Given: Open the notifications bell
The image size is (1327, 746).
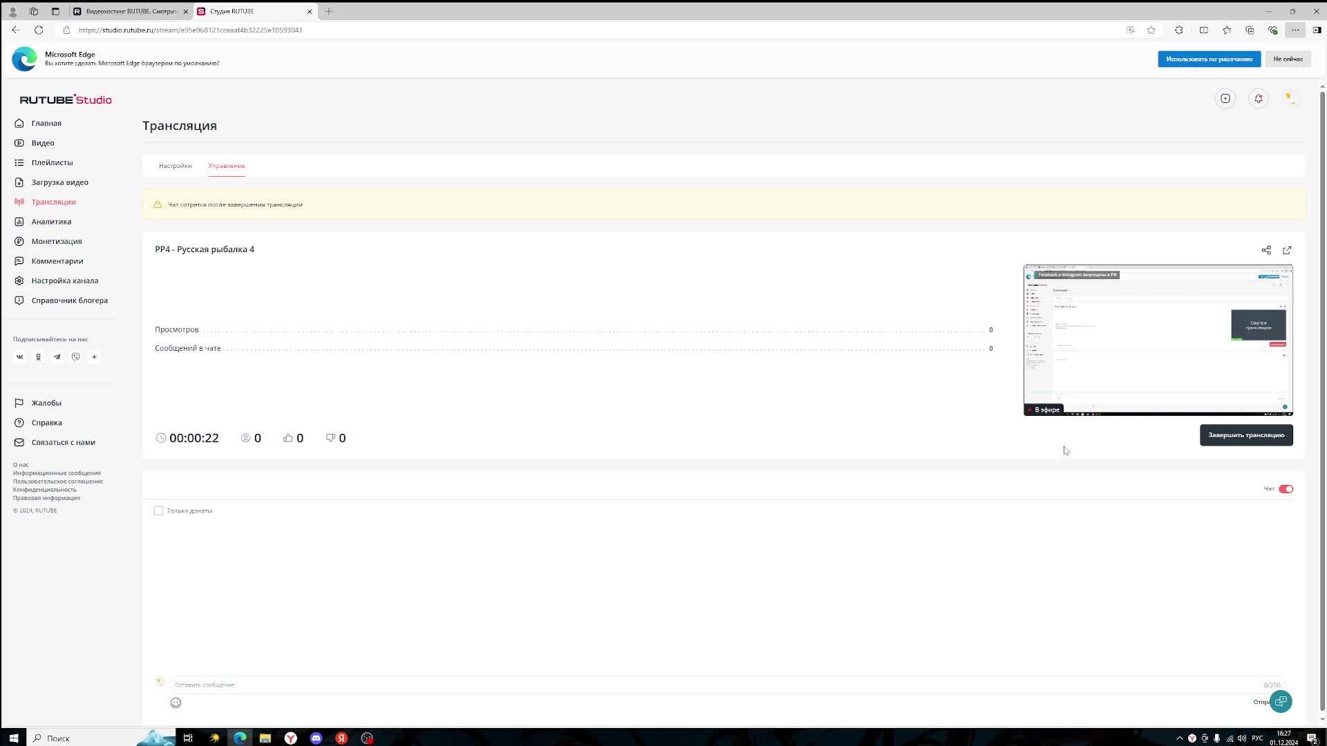Looking at the screenshot, I should pos(1259,99).
